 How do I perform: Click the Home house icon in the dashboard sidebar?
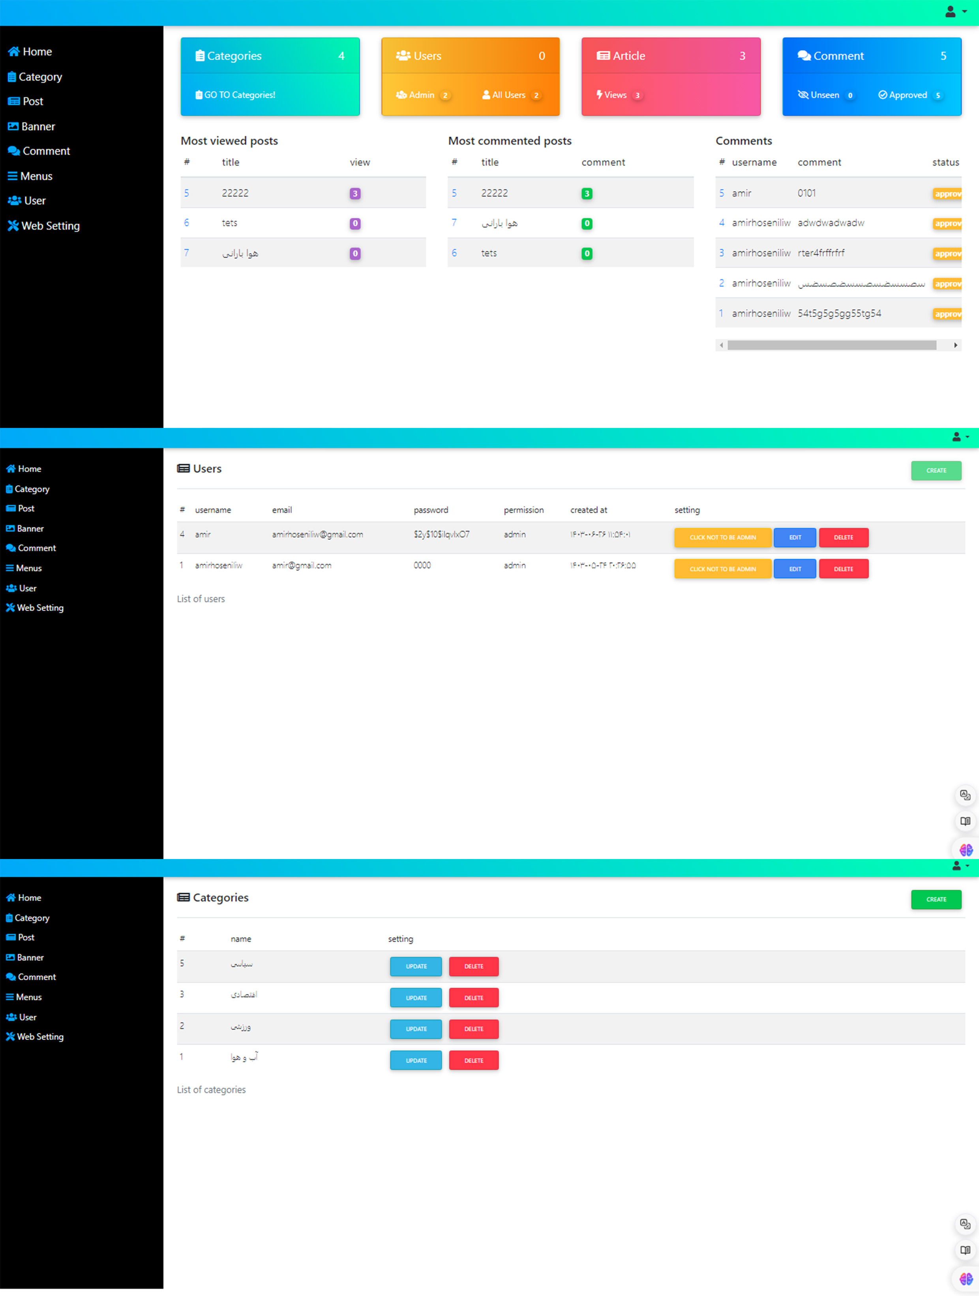click(13, 52)
